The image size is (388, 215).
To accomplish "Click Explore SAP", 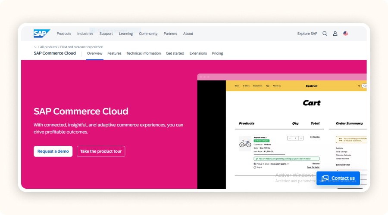I will pos(307,34).
